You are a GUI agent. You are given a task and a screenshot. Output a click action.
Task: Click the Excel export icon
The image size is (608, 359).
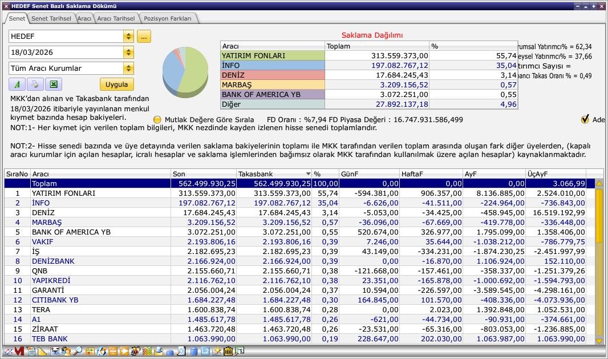tap(53, 84)
